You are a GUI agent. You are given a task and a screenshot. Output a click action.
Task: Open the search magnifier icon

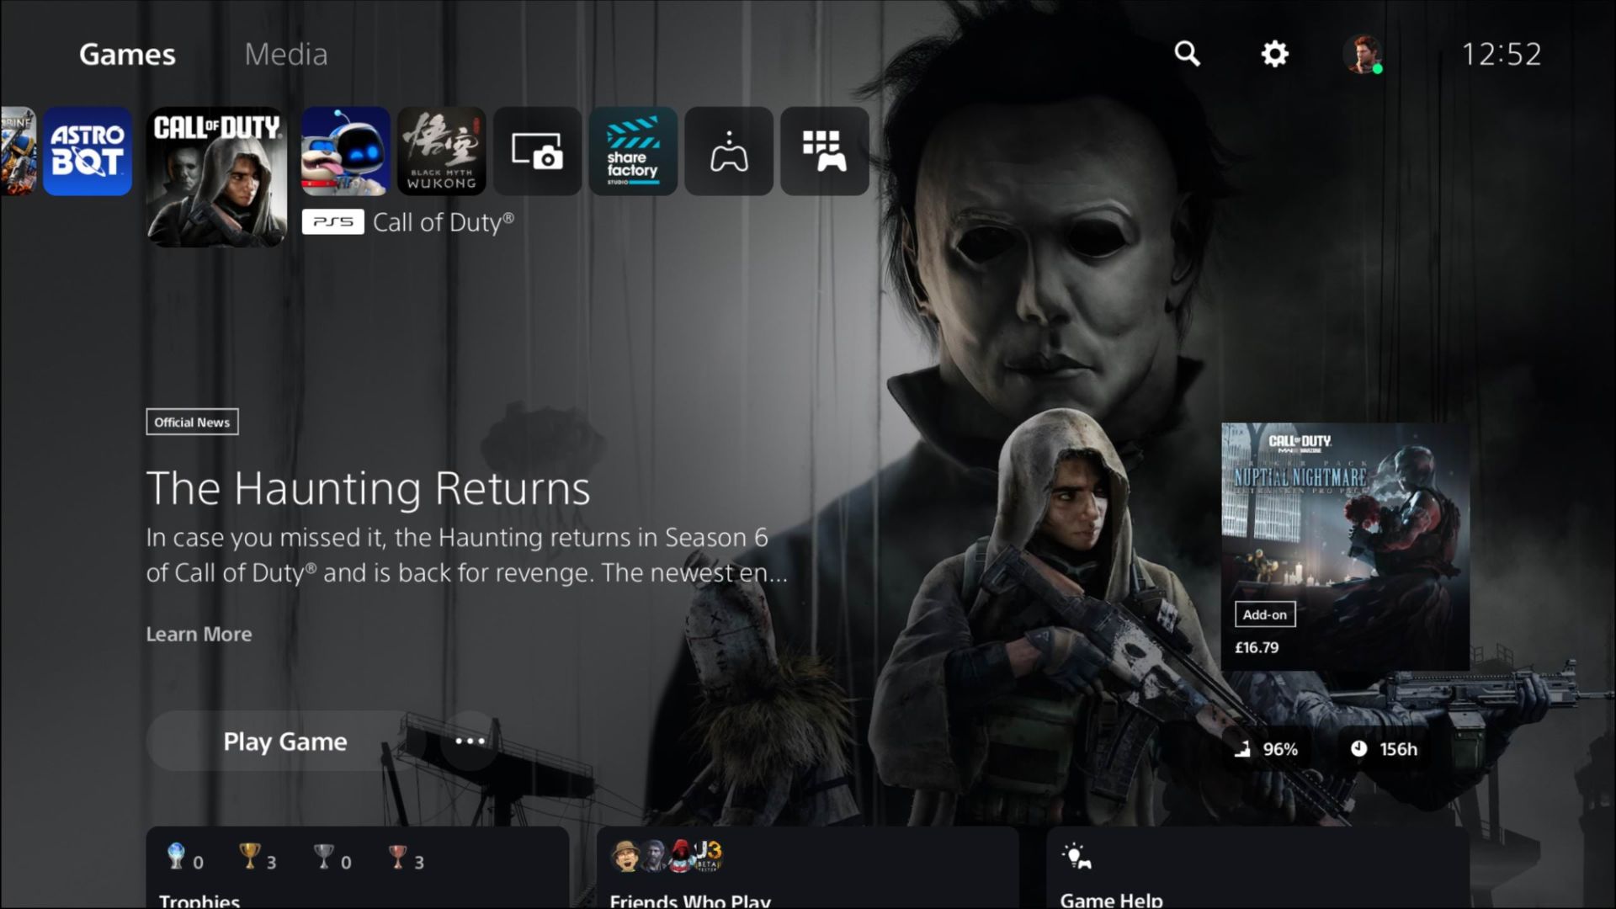click(1187, 54)
